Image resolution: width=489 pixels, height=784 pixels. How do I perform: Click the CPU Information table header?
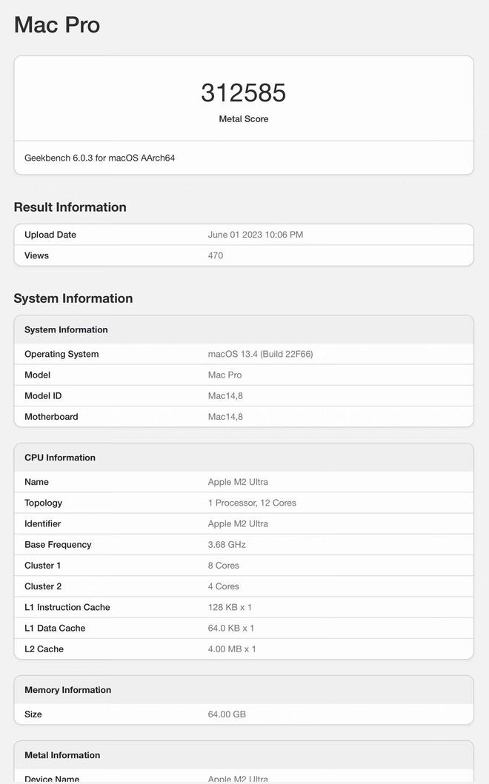click(59, 458)
